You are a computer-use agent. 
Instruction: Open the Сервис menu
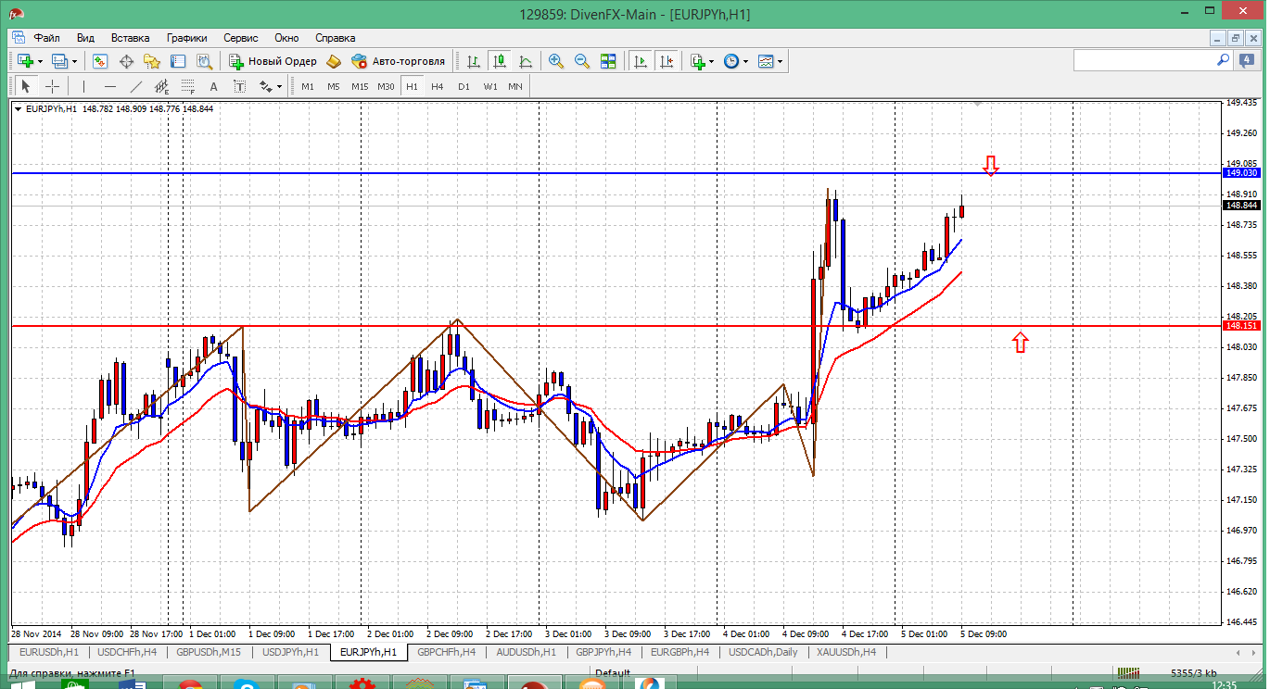[x=240, y=38]
